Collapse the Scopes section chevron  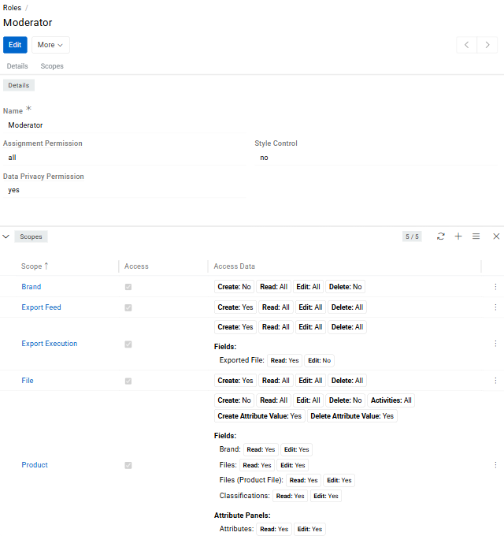(x=6, y=236)
